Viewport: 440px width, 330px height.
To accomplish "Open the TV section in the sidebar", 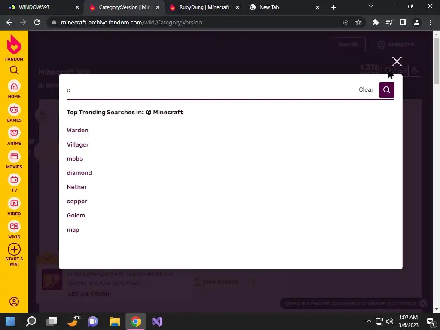I will [x=14, y=183].
